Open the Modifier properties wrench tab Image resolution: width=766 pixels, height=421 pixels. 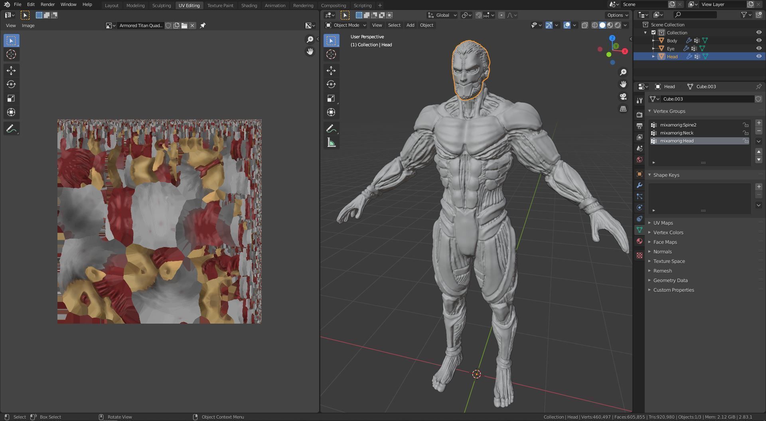click(x=640, y=185)
